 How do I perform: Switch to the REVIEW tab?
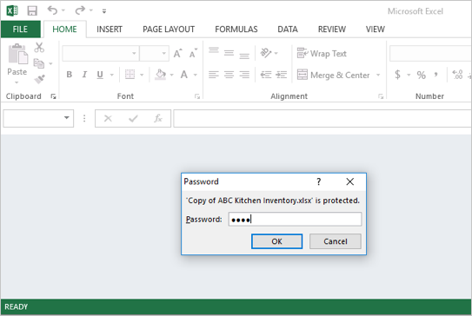[x=332, y=30]
